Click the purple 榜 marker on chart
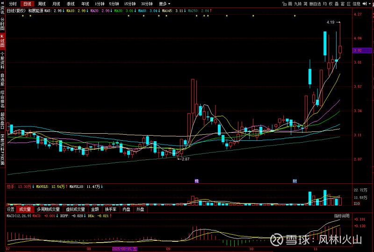374x252 pixels. click(x=196, y=181)
